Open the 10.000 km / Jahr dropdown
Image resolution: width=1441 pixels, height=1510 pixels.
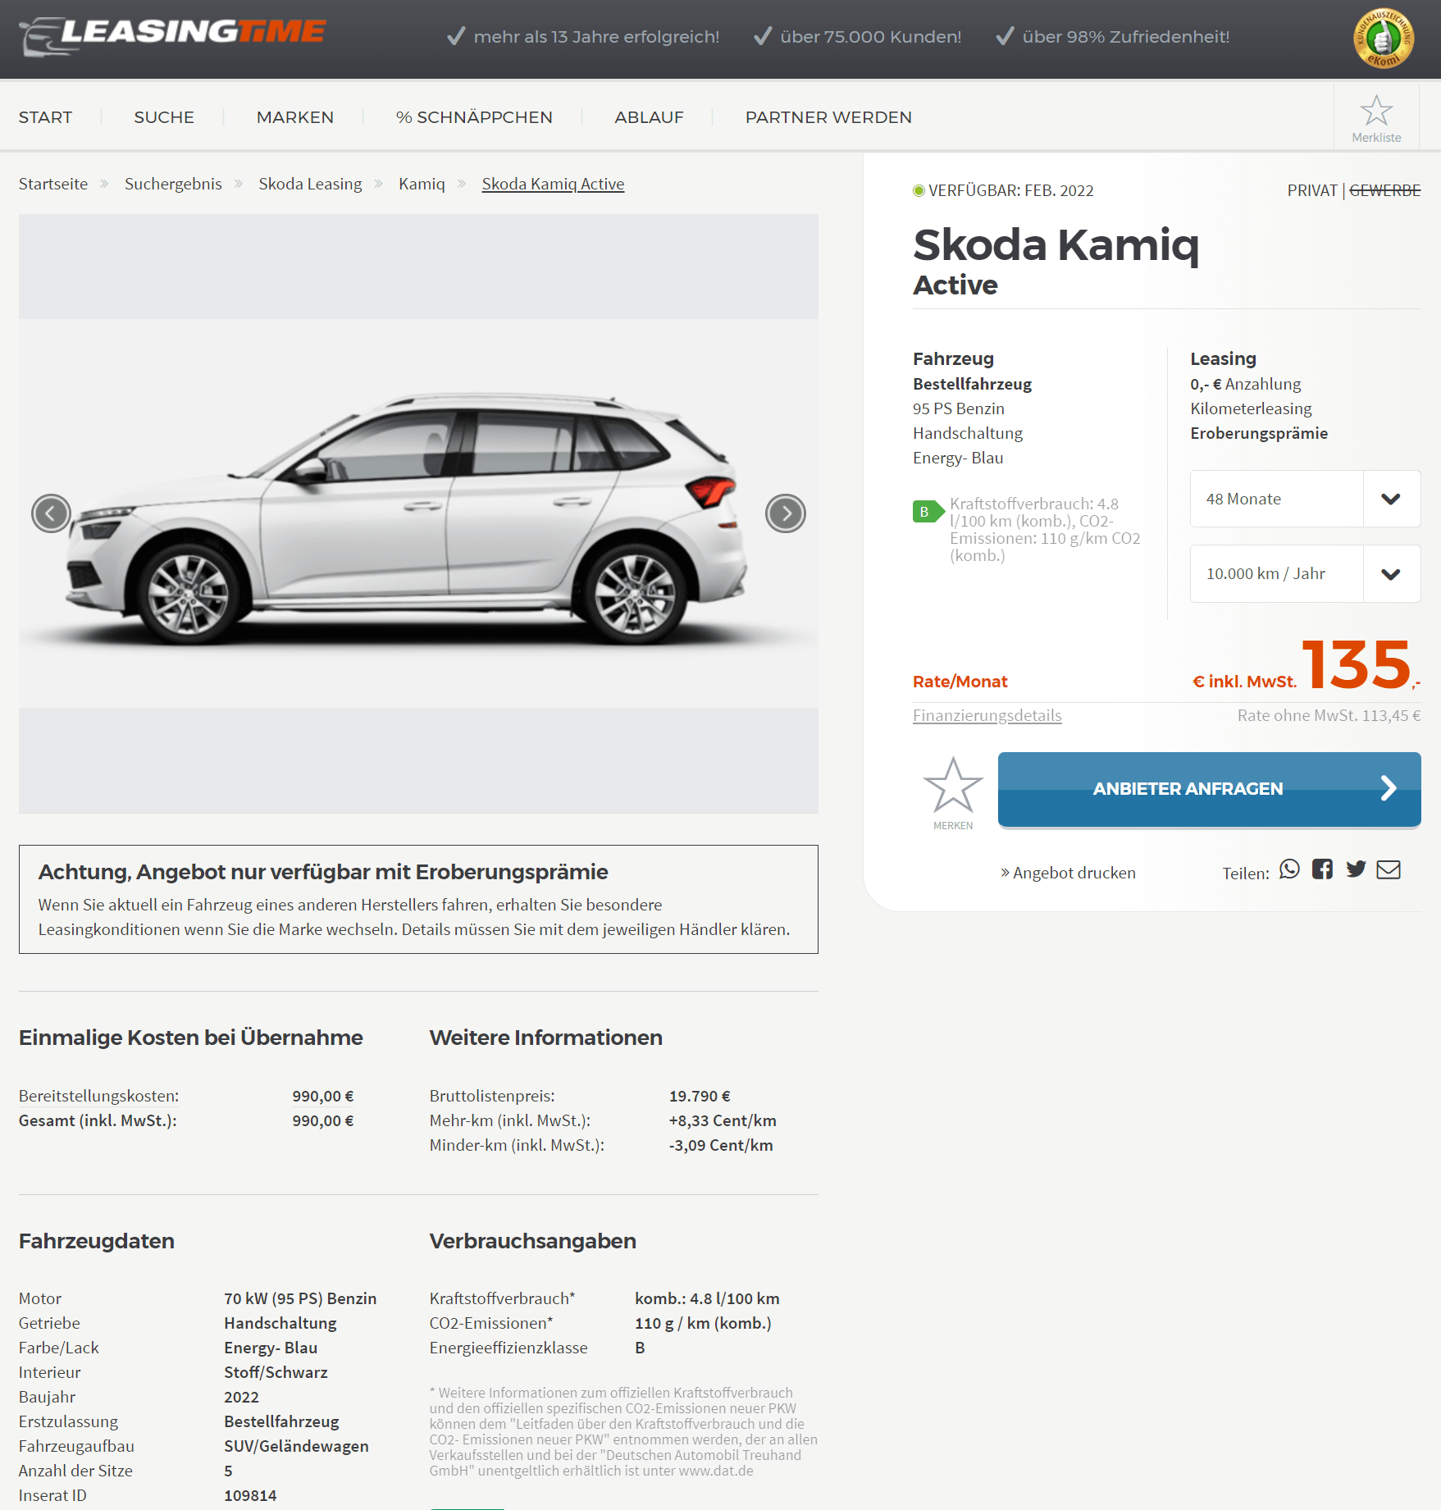point(1305,574)
